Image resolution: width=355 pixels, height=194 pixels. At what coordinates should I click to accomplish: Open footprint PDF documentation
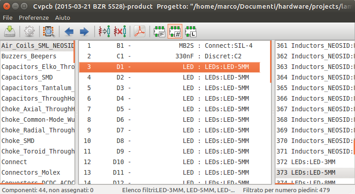(x=140, y=31)
